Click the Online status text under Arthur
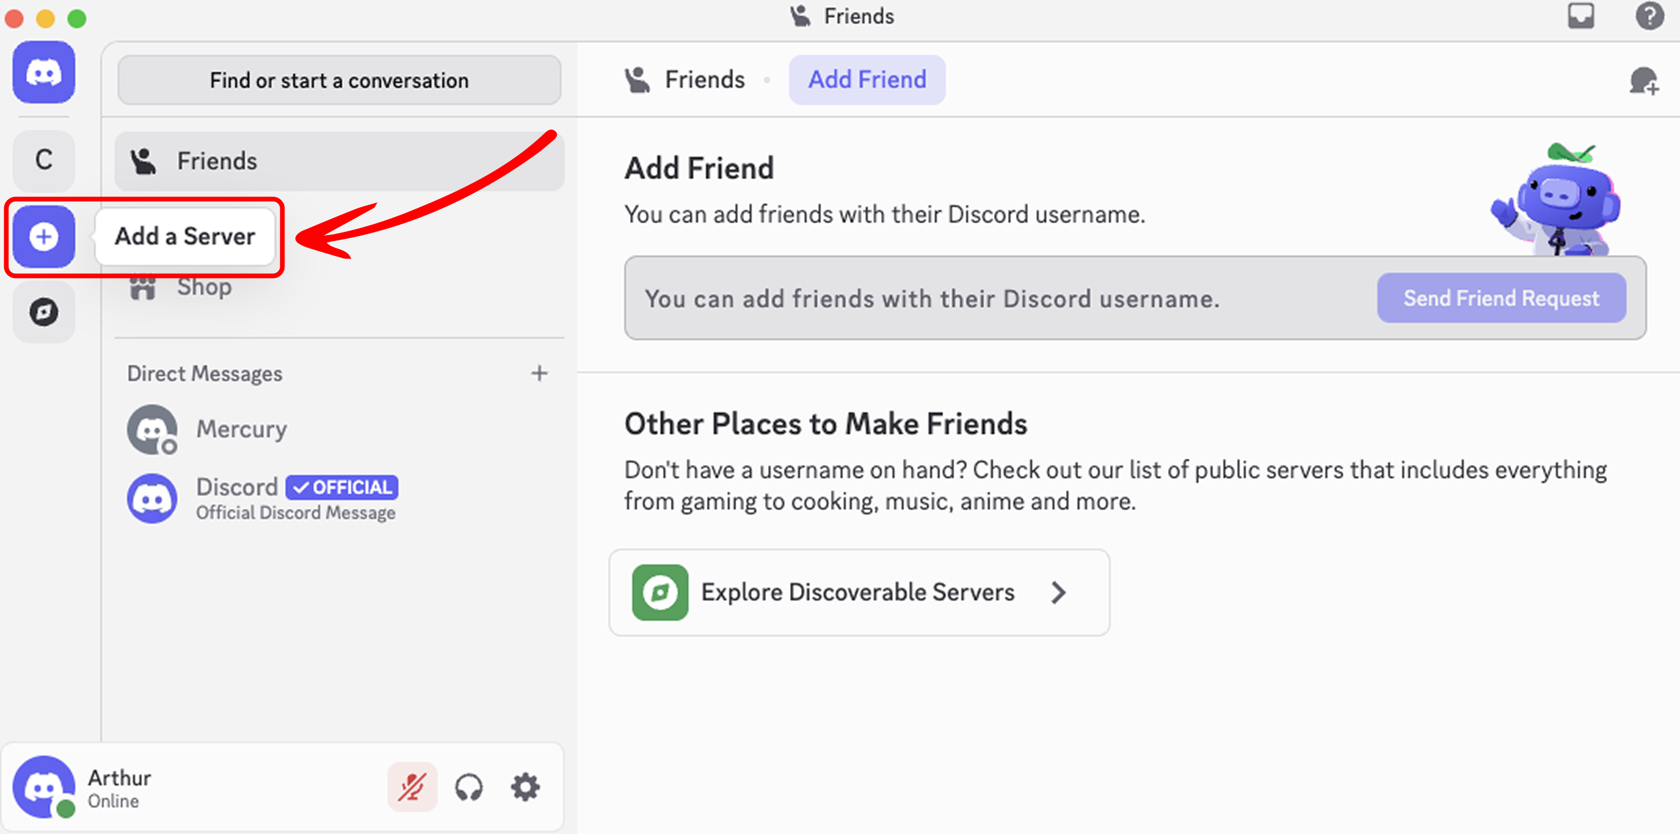 (x=113, y=801)
